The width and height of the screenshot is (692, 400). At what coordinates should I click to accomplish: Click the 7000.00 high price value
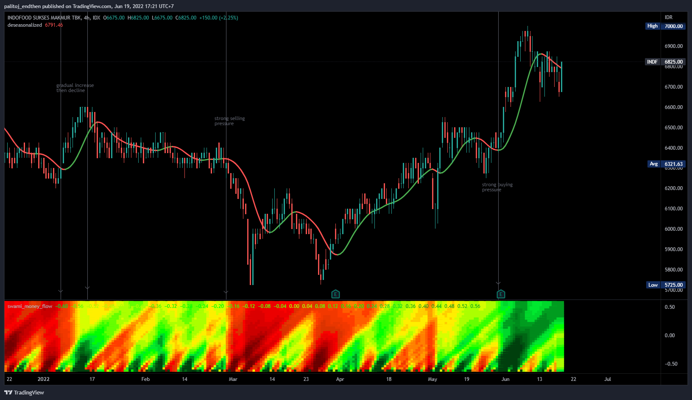tap(674, 26)
